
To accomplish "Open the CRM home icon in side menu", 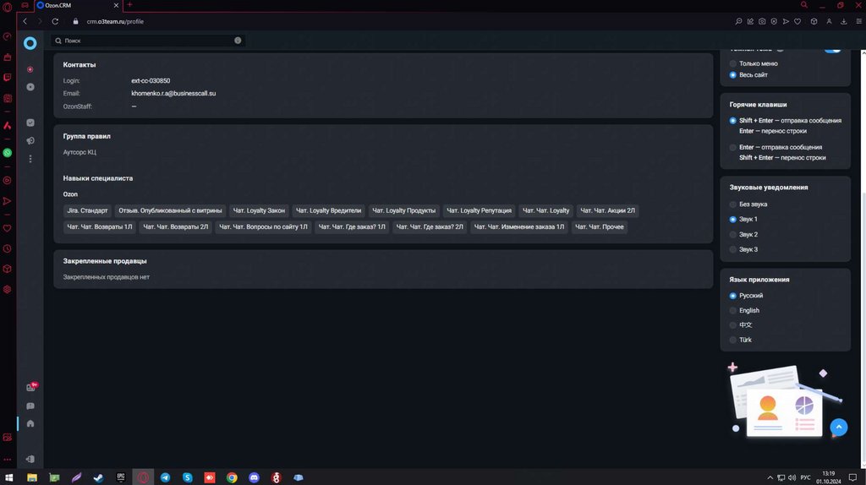I will coord(30,424).
